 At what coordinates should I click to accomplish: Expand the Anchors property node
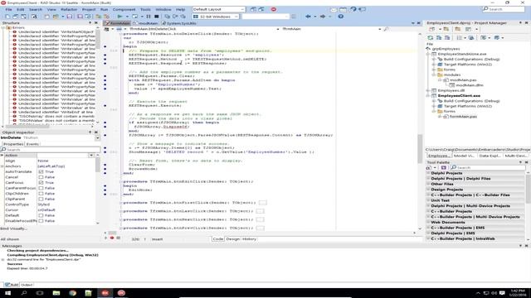pos(2,166)
